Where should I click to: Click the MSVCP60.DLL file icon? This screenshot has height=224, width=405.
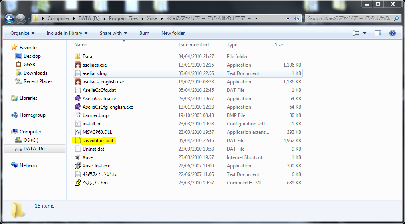[78, 132]
